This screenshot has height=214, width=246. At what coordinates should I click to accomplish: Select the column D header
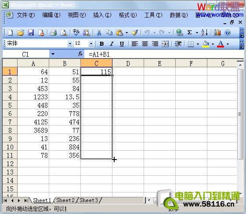click(x=128, y=64)
